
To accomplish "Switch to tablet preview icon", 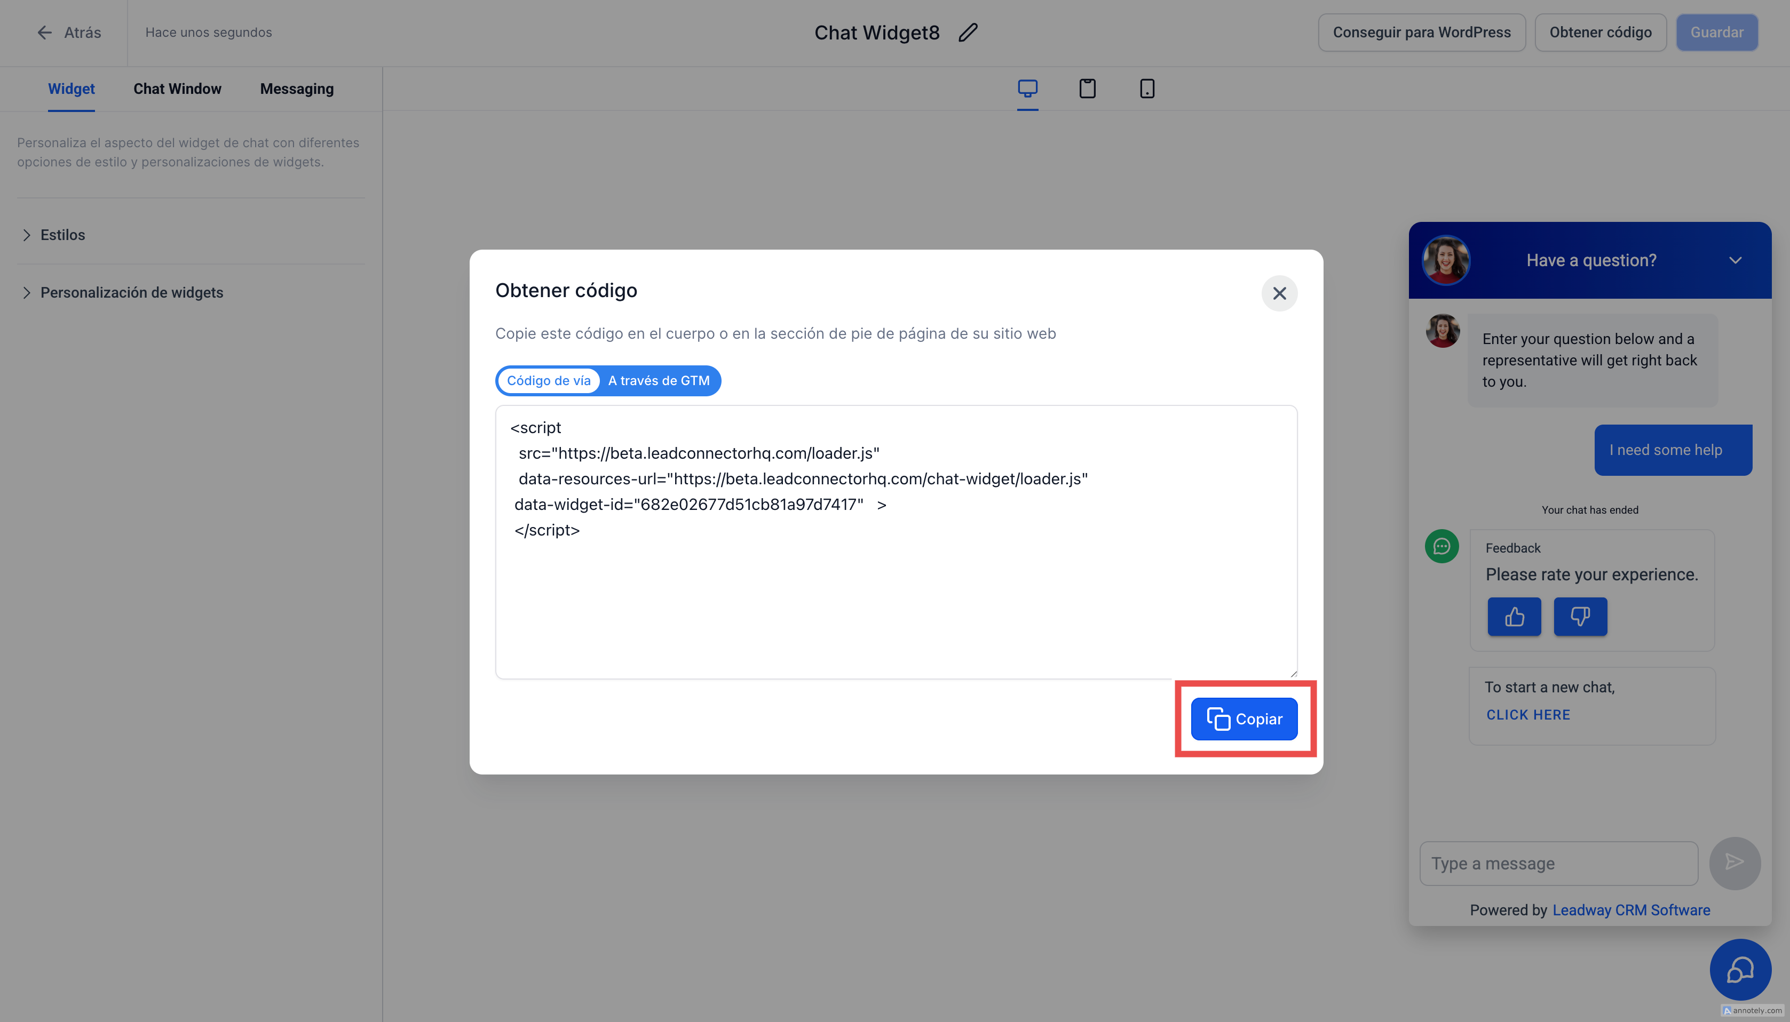I will [1087, 89].
